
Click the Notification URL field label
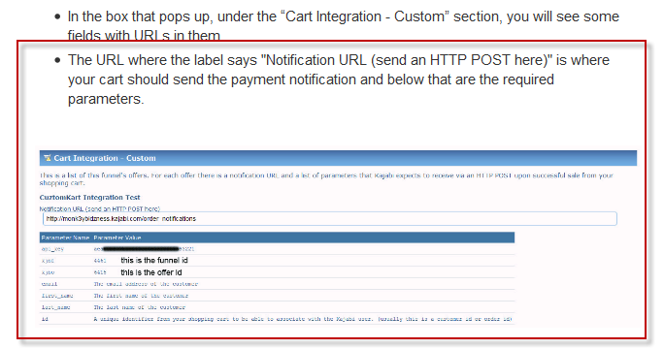[x=100, y=209]
